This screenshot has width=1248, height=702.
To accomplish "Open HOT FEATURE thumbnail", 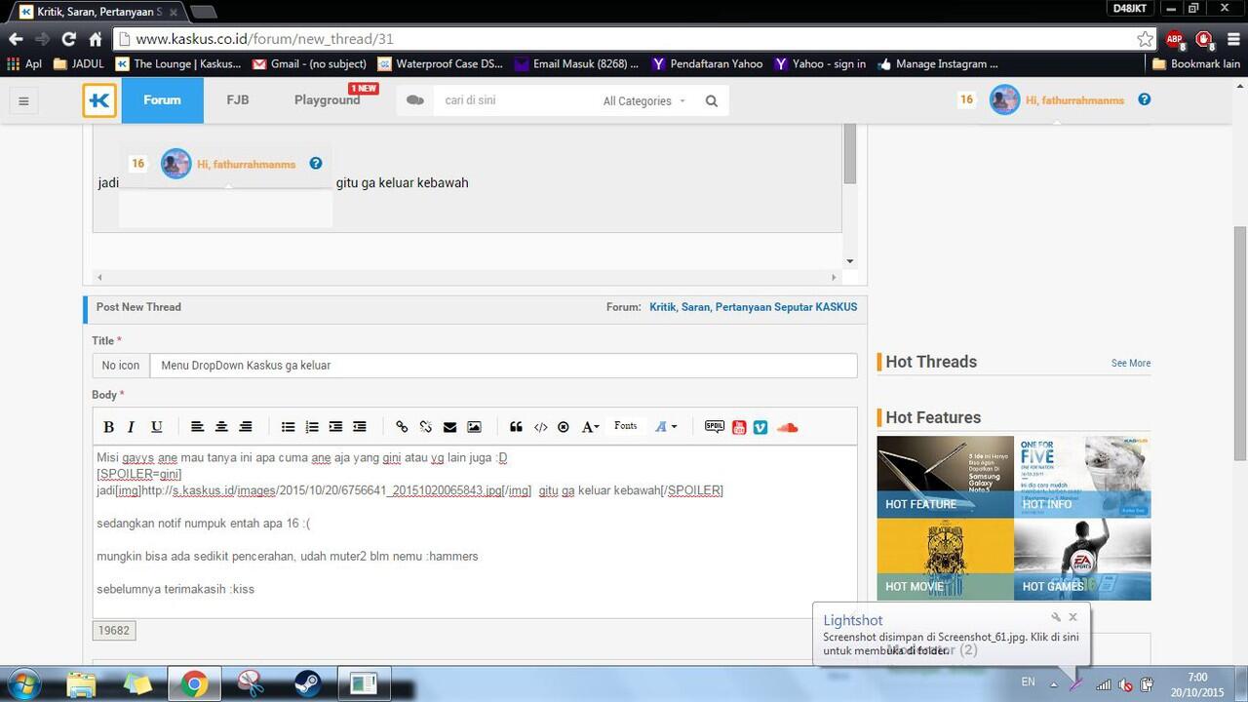I will 946,476.
